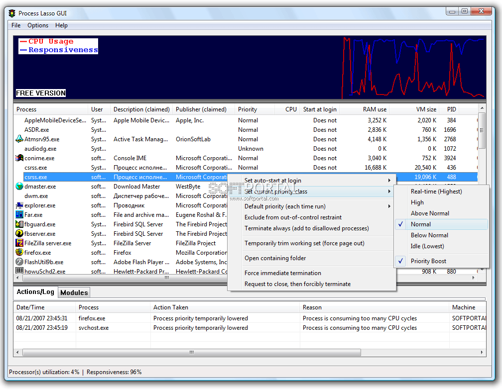This screenshot has height=390, width=502.
Task: Select Real-time (Highest) priority
Action: click(441, 191)
